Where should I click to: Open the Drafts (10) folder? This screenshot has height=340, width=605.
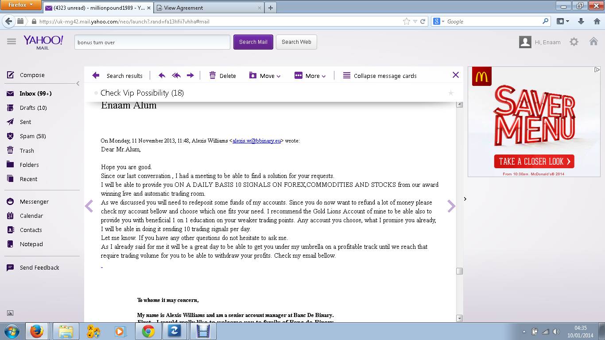(x=27, y=108)
